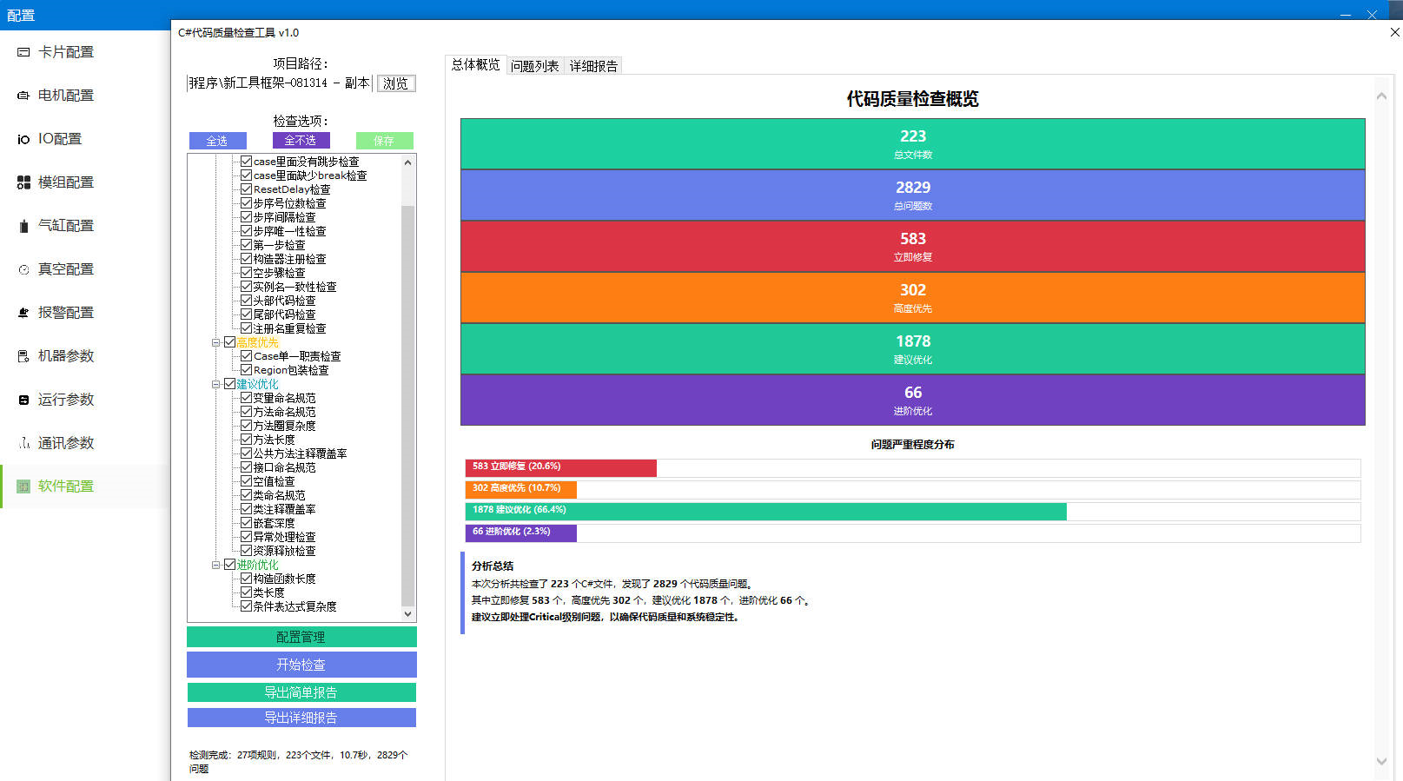
Task: Click 导出详细报告 button
Action: click(301, 718)
